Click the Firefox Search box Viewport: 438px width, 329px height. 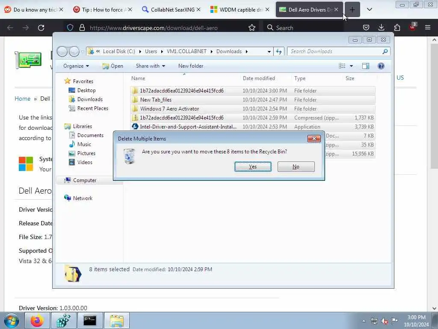[x=303, y=28]
